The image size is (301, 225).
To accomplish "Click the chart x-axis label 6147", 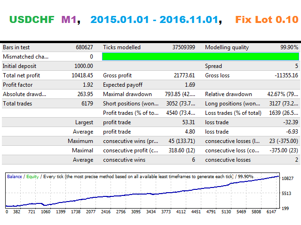I will pyautogui.click(x=271, y=212).
